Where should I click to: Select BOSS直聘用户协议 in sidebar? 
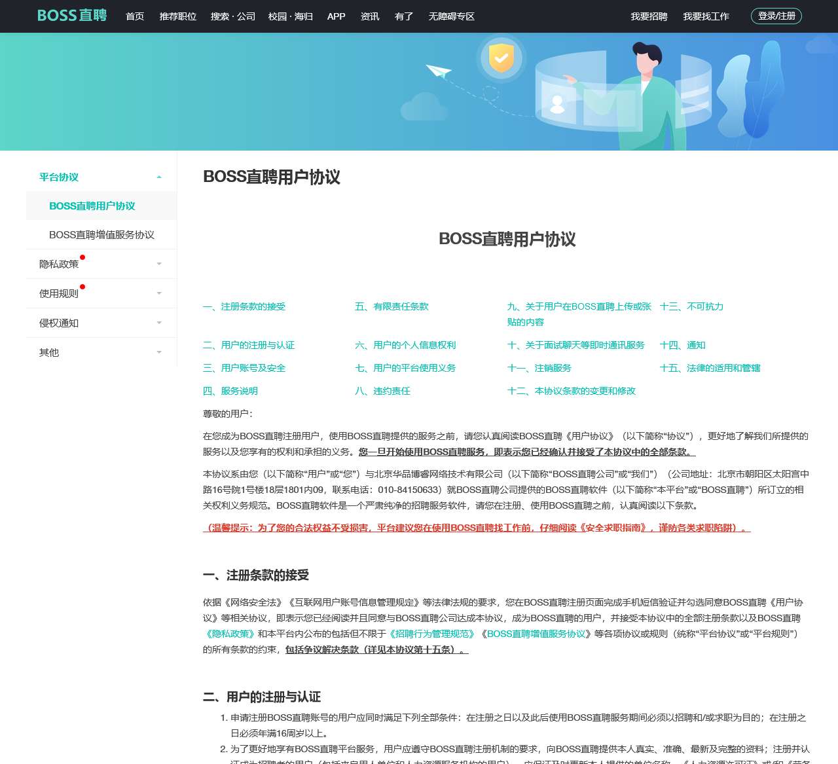click(93, 206)
